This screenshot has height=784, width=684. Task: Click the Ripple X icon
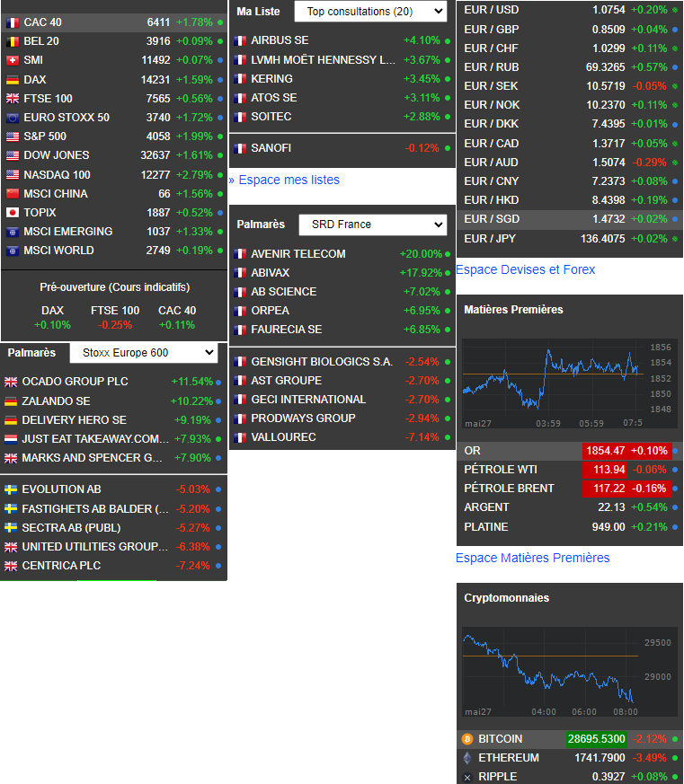pos(467,778)
